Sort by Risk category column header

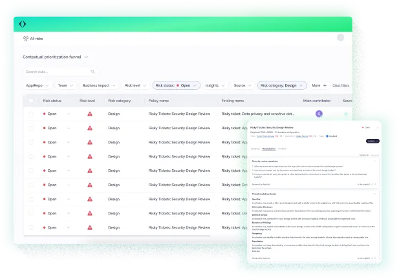120,101
